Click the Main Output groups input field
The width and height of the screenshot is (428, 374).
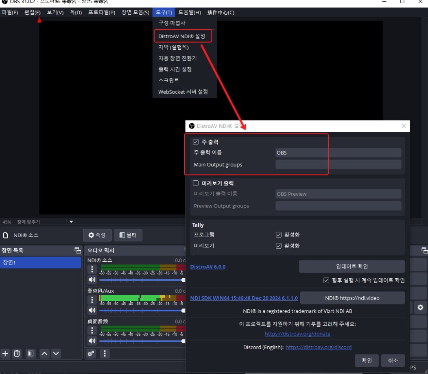point(338,164)
